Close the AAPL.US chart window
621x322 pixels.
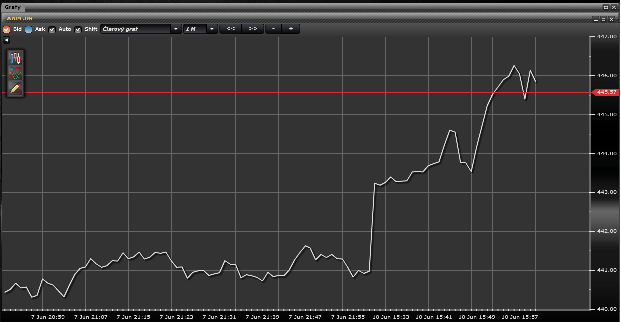611,19
